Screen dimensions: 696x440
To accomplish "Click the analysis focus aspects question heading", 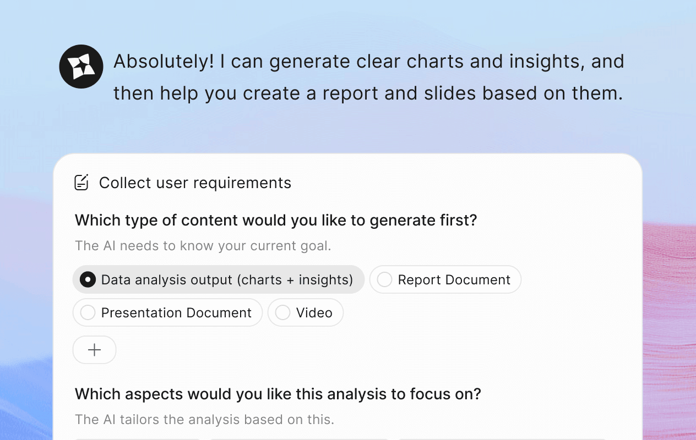I will [278, 394].
